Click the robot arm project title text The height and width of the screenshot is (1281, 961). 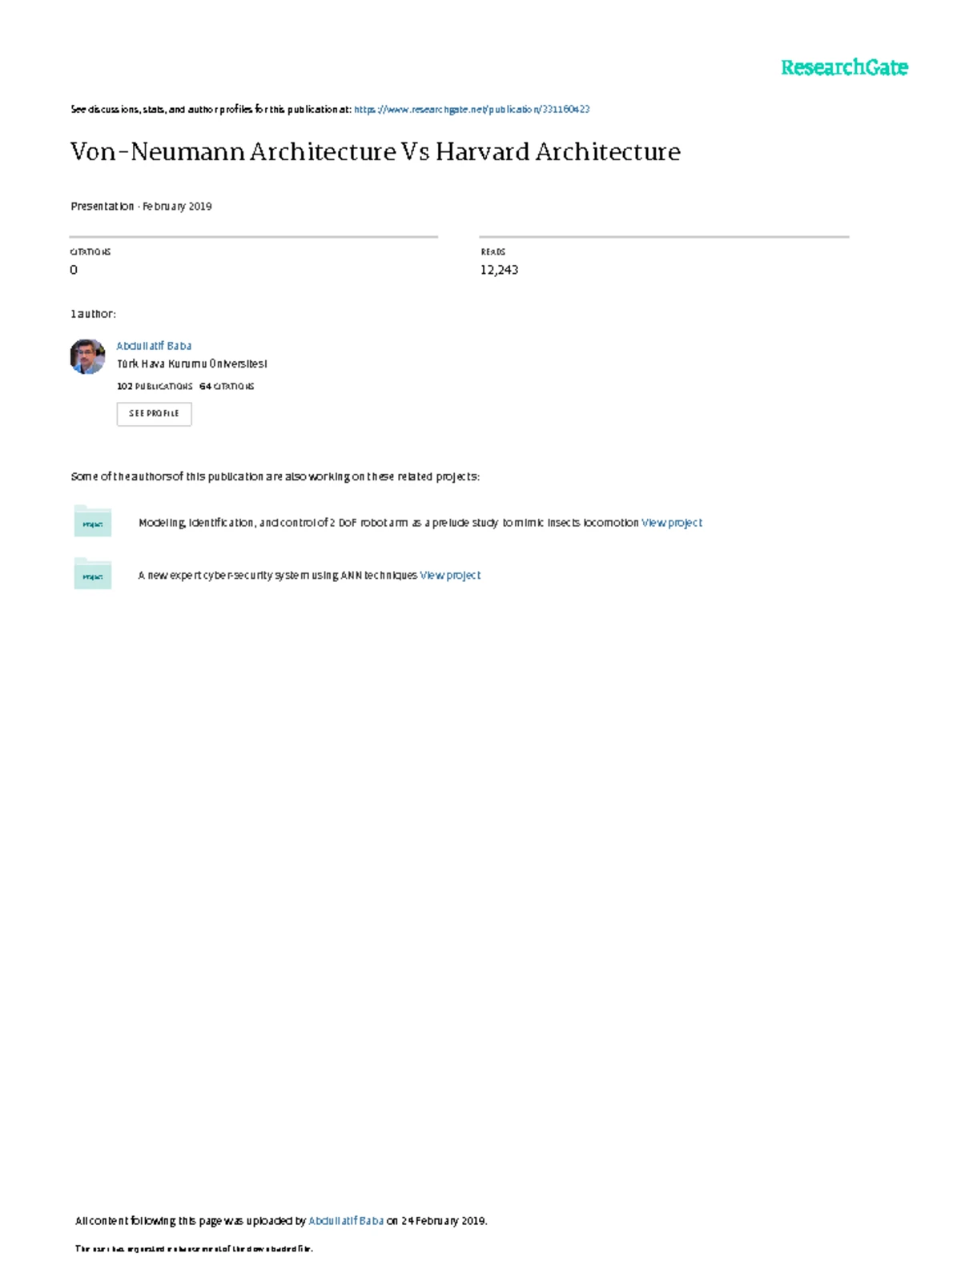(388, 523)
